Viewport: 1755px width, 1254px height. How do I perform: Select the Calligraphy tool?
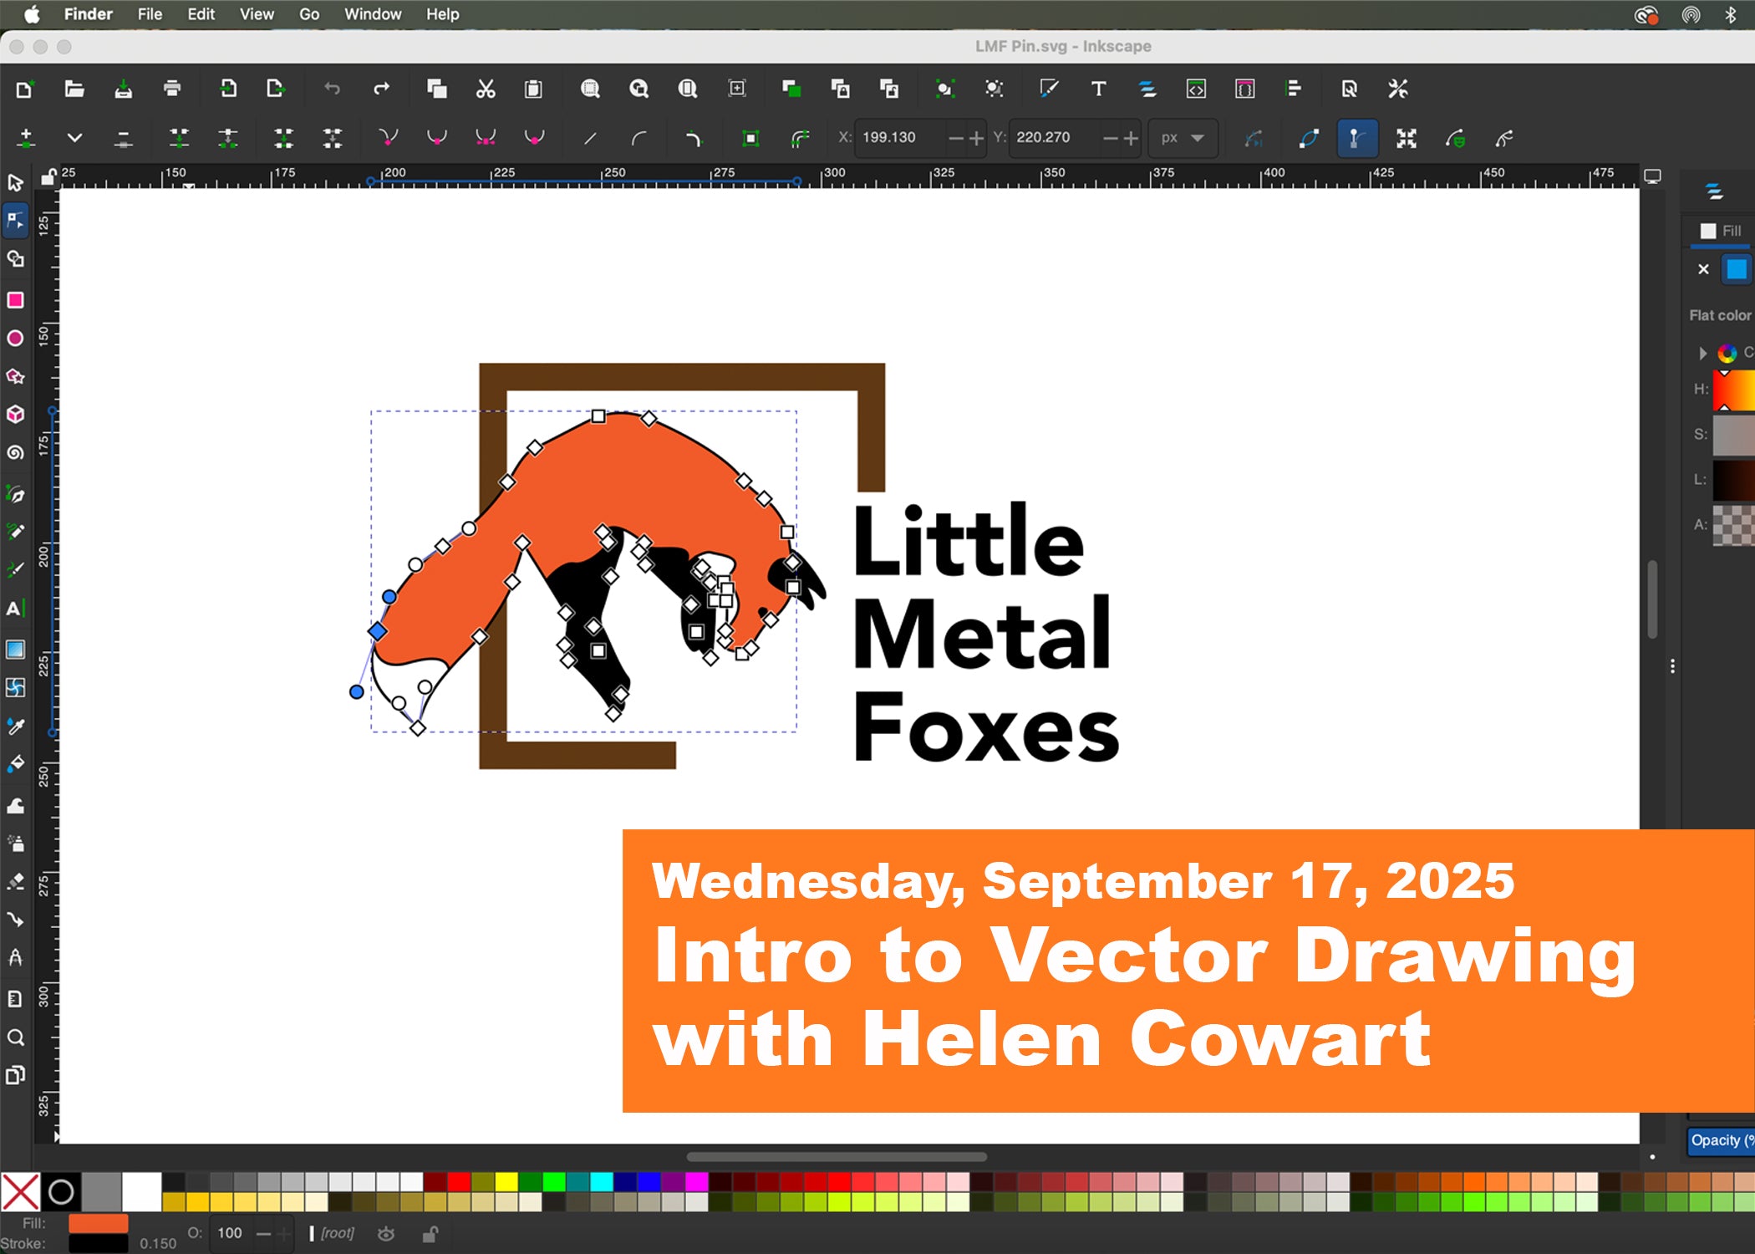[x=15, y=570]
